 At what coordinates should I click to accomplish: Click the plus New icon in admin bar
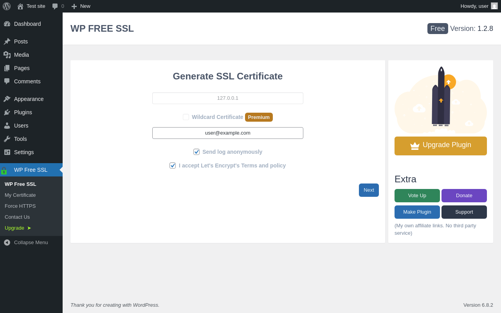pyautogui.click(x=74, y=6)
